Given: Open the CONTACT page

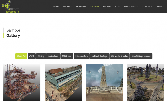Looking at the screenshot, I should [147, 7].
